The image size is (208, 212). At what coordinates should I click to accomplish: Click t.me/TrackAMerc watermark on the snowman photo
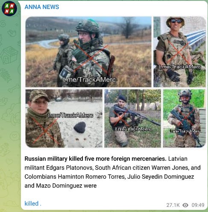(70, 115)
